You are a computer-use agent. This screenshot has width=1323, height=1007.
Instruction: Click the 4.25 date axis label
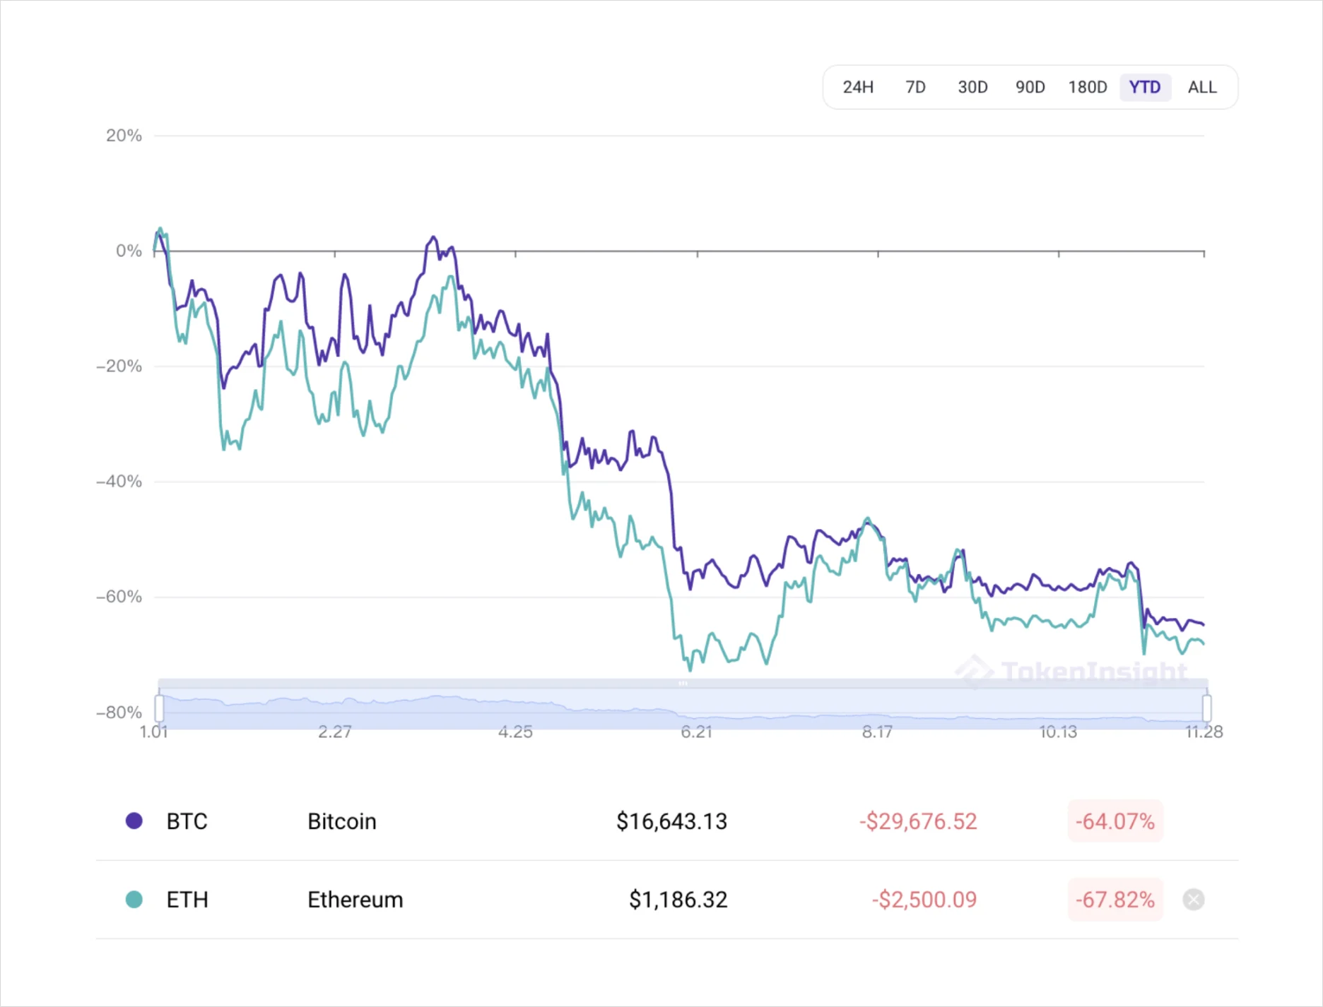(515, 732)
